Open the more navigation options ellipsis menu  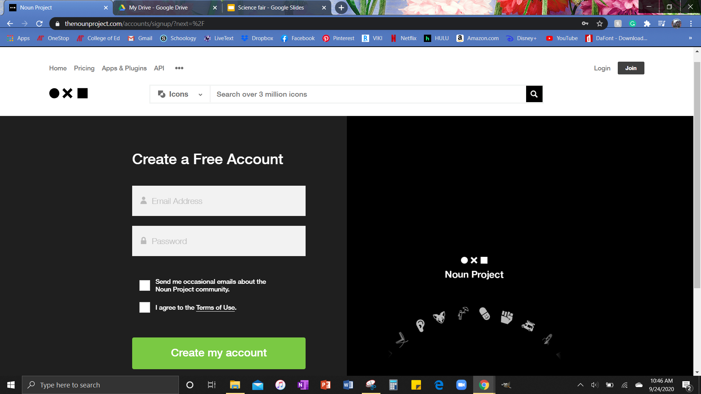click(x=179, y=68)
